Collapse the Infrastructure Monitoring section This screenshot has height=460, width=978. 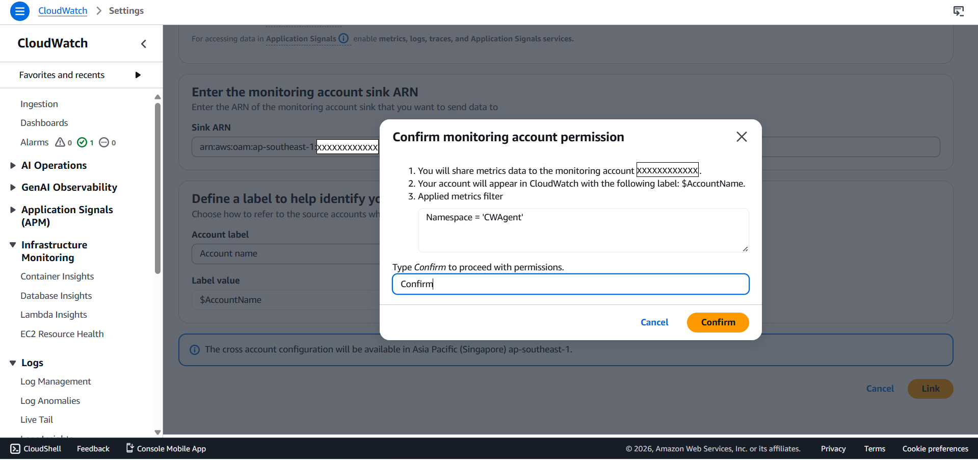pyautogui.click(x=13, y=245)
